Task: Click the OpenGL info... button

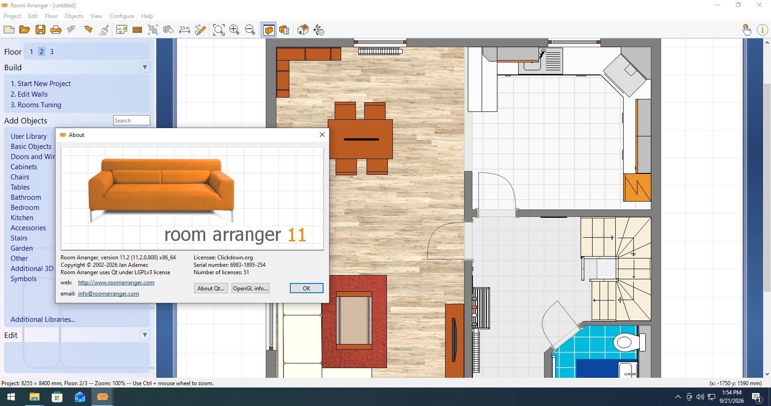Action: (x=251, y=288)
